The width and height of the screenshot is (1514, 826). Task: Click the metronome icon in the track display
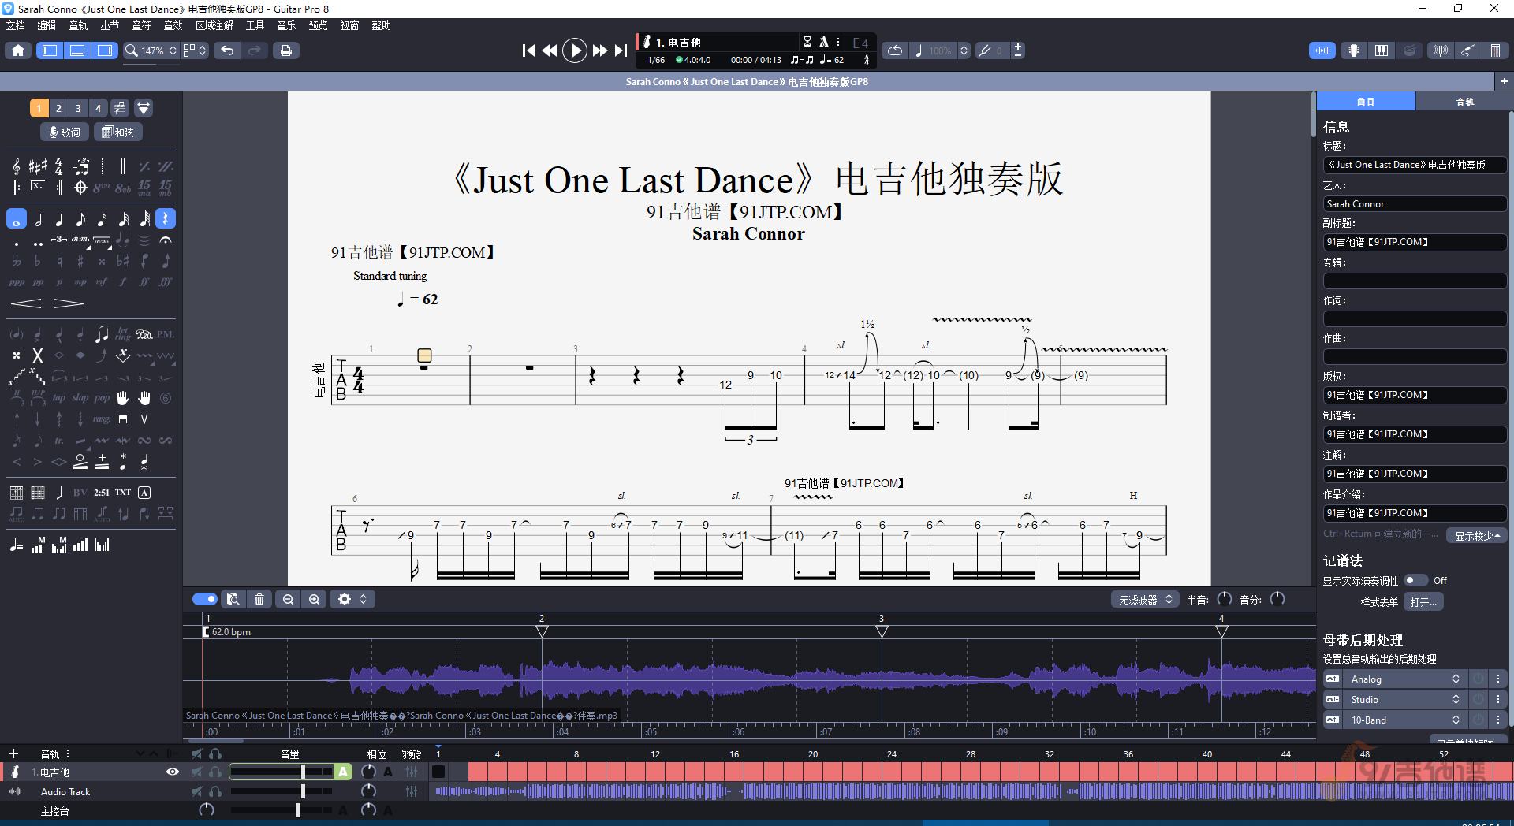[823, 42]
